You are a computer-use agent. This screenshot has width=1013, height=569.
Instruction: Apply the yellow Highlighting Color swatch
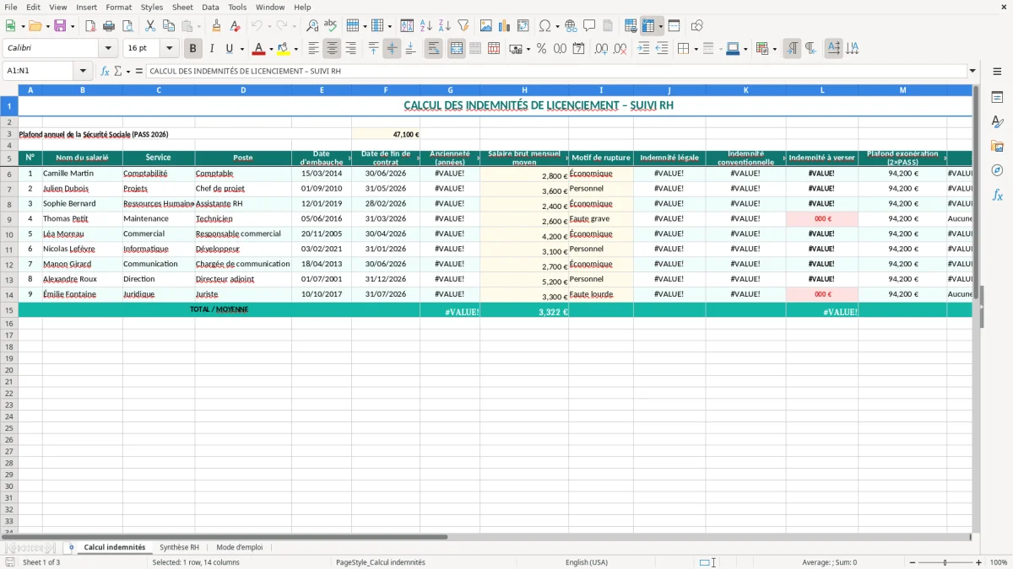pyautogui.click(x=284, y=49)
